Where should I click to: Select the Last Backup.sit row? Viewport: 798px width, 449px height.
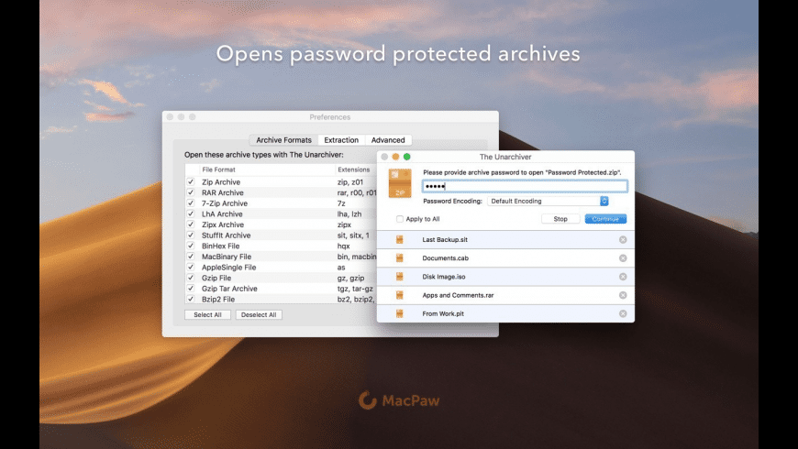pos(505,239)
